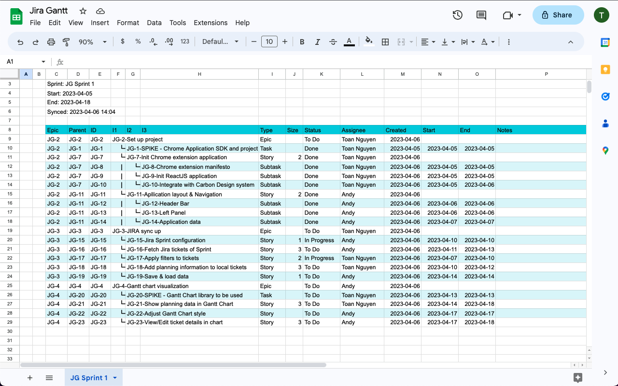The height and width of the screenshot is (386, 618).
Task: Open the zoom level dropdown
Action: tap(93, 41)
